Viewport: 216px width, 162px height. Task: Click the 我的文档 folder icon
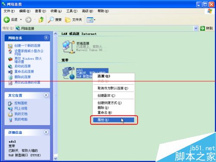pos(10,114)
